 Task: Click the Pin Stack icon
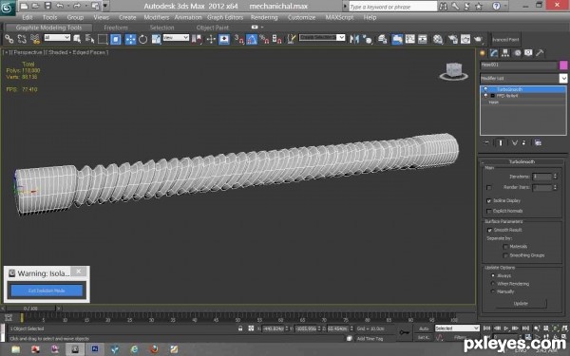pyautogui.click(x=486, y=142)
